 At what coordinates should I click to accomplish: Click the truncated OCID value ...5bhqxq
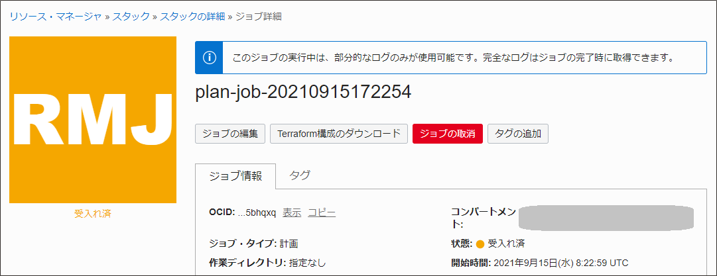tap(257, 212)
